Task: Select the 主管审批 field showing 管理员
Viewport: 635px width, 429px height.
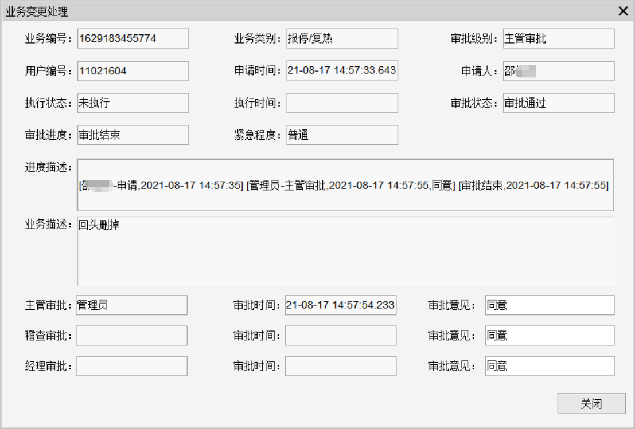Action: (x=131, y=305)
